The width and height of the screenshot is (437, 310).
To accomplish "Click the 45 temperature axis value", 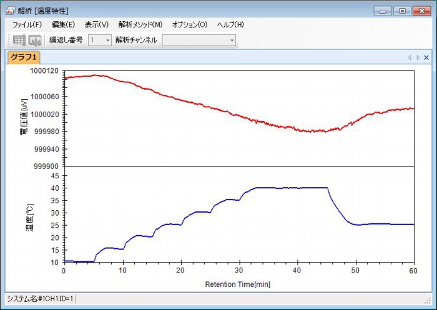I will pos(55,176).
